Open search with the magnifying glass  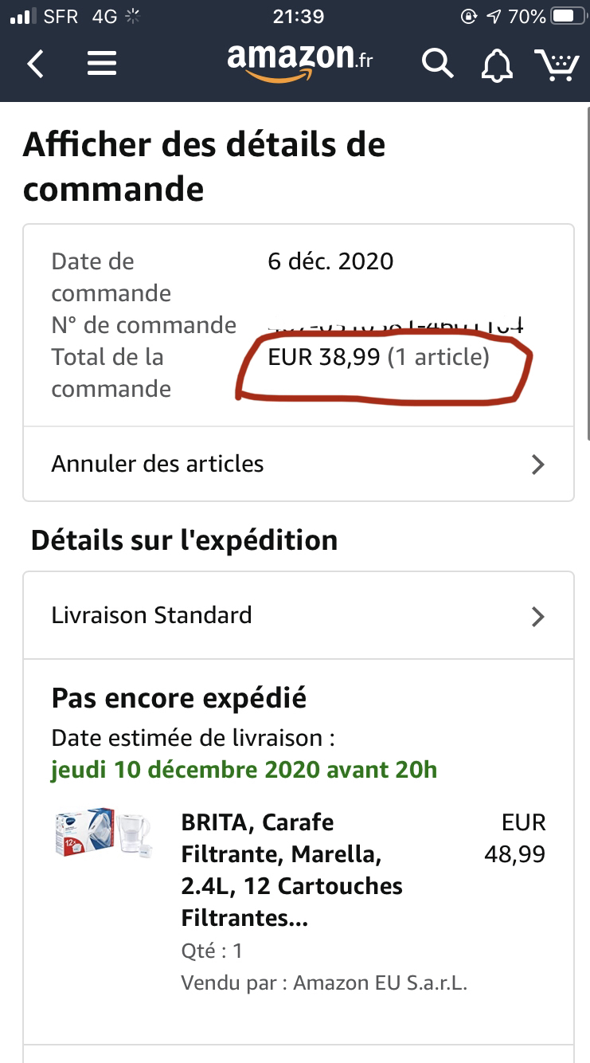pyautogui.click(x=437, y=64)
